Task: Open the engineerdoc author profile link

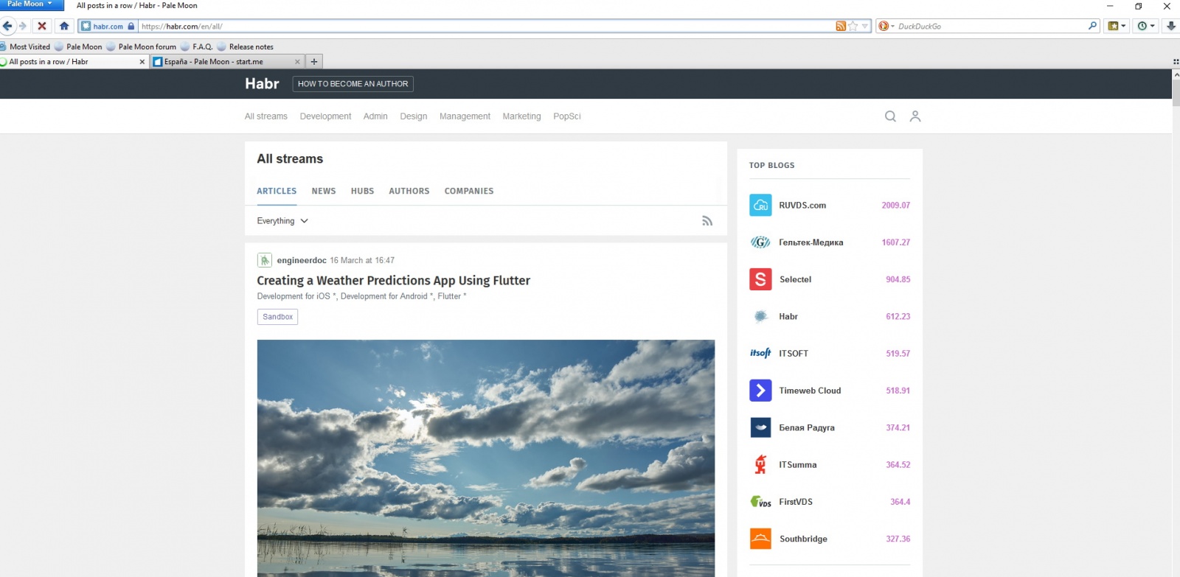Action: point(302,260)
